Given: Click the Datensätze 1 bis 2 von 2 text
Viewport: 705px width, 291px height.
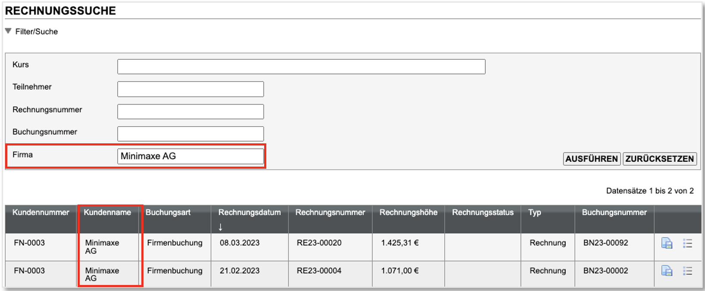Looking at the screenshot, I should (650, 191).
